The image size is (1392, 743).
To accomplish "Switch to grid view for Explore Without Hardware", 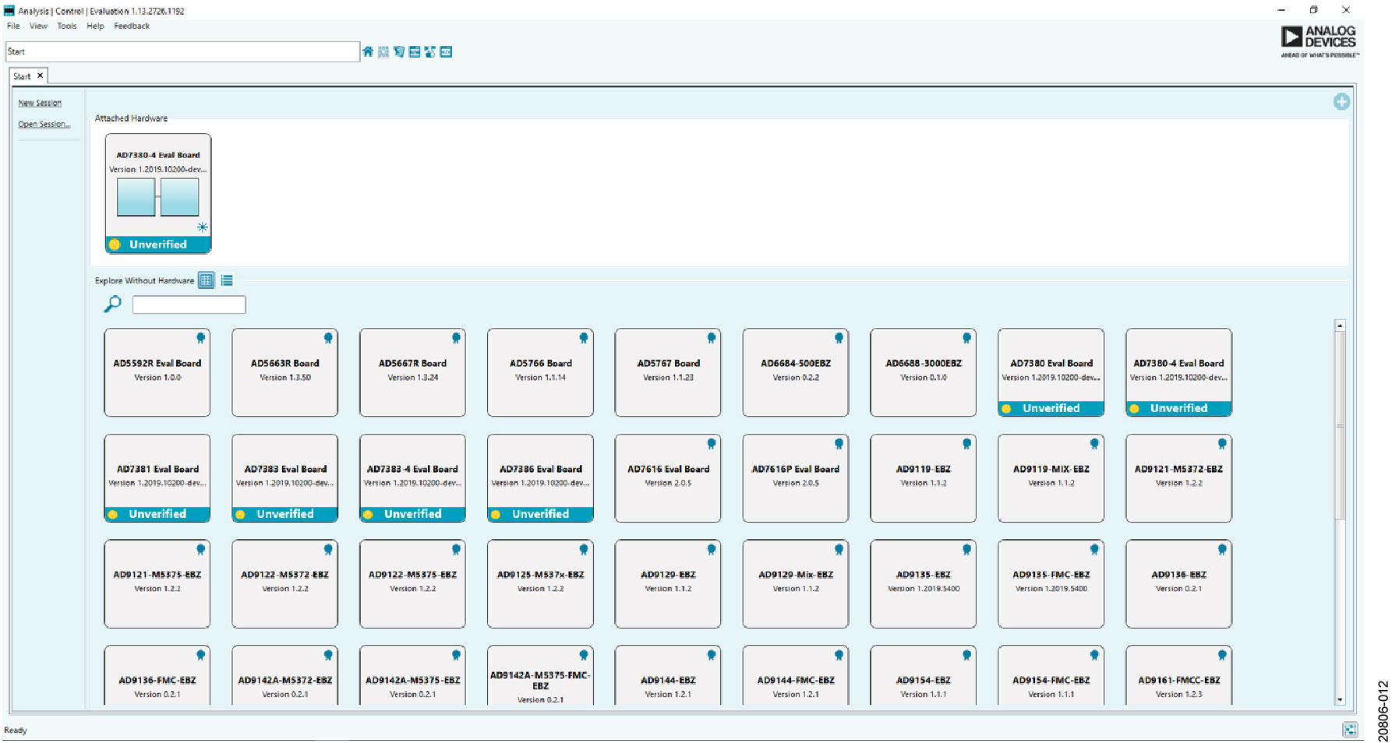I will point(206,280).
